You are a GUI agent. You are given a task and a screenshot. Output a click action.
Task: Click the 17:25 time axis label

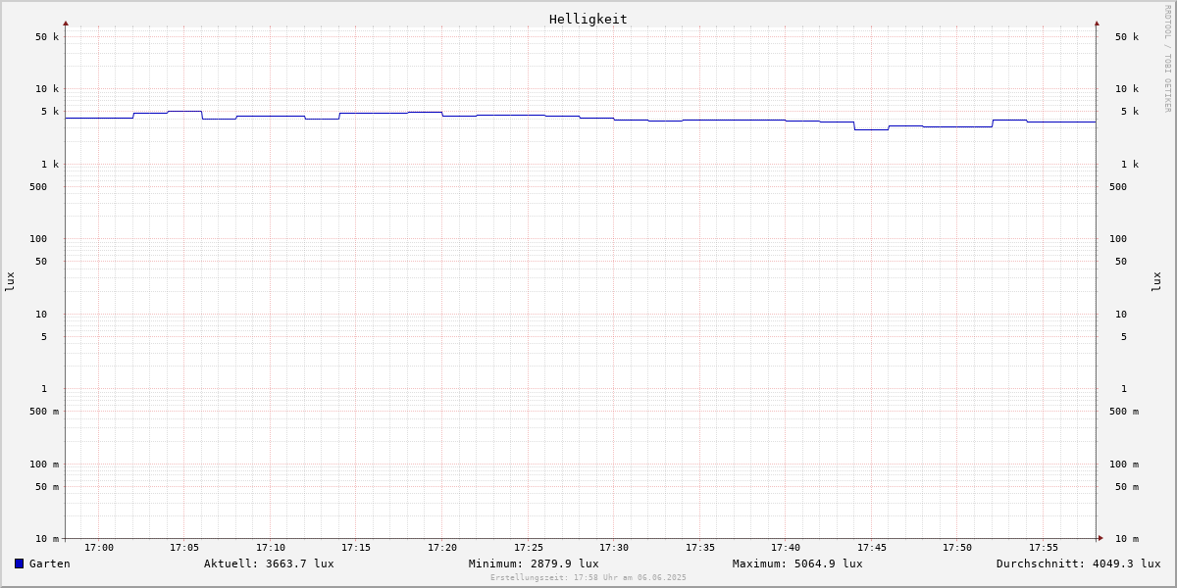[529, 548]
